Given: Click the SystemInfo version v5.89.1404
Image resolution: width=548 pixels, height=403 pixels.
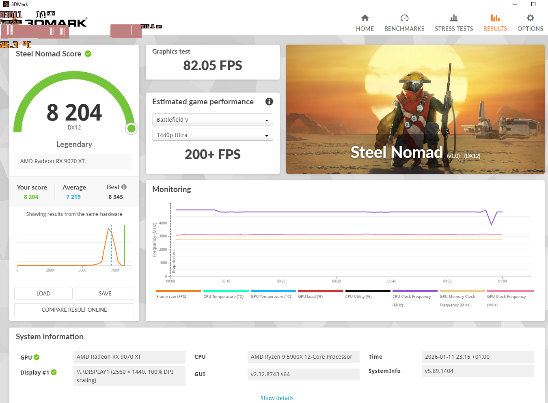Looking at the screenshot, I should click(478, 371).
